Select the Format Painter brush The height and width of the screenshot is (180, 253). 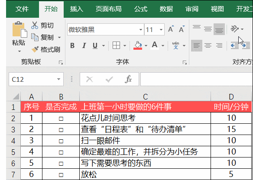point(35,49)
